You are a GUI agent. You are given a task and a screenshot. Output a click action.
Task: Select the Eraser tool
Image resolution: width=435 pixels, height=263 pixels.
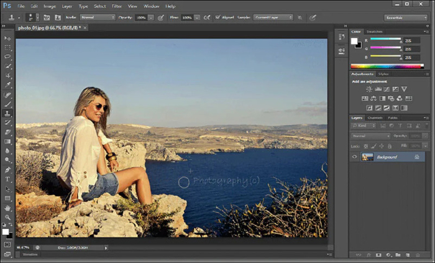click(7, 132)
